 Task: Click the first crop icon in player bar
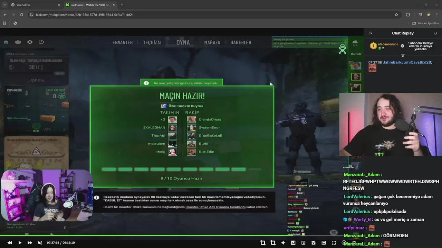point(263,243)
